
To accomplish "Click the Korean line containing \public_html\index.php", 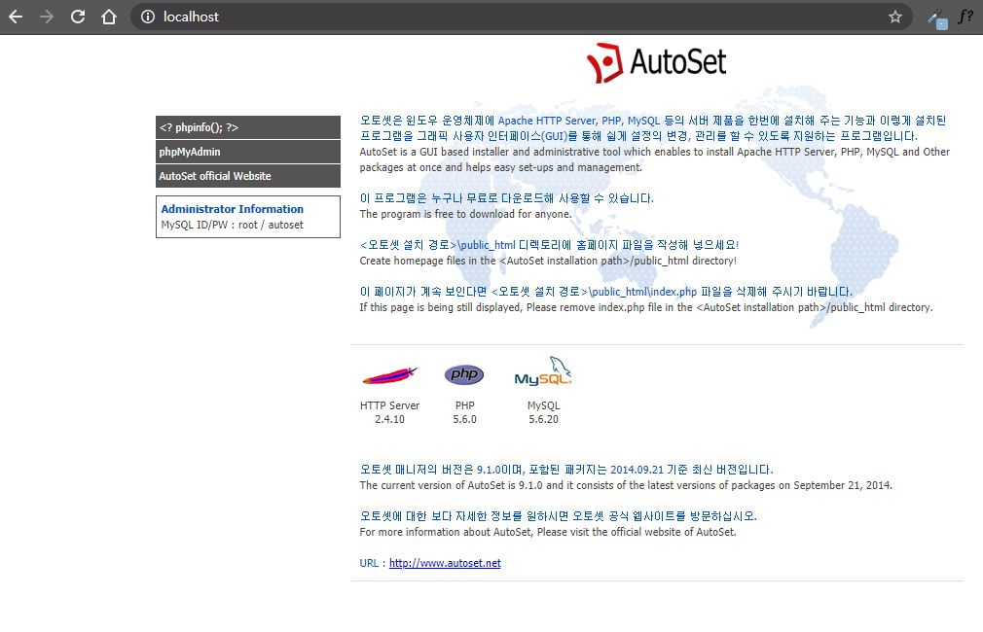I will pos(606,292).
